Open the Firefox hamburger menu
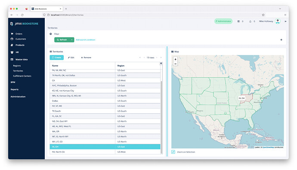The image size is (297, 170). coord(285,15)
